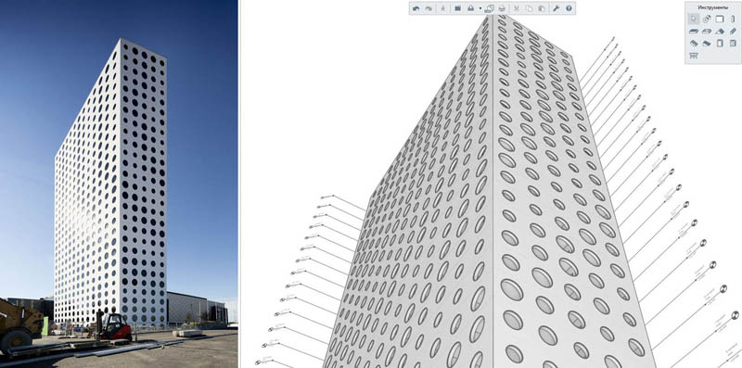Toggle the 3D view mode icon

(x=490, y=8)
